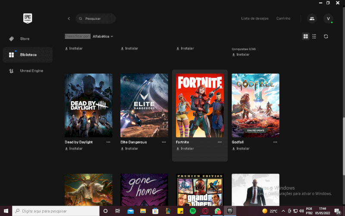Open the volume control in tray
345x216 pixels.
point(301,211)
